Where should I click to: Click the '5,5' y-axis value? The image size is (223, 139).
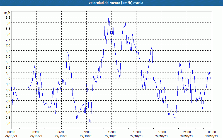[8, 62]
